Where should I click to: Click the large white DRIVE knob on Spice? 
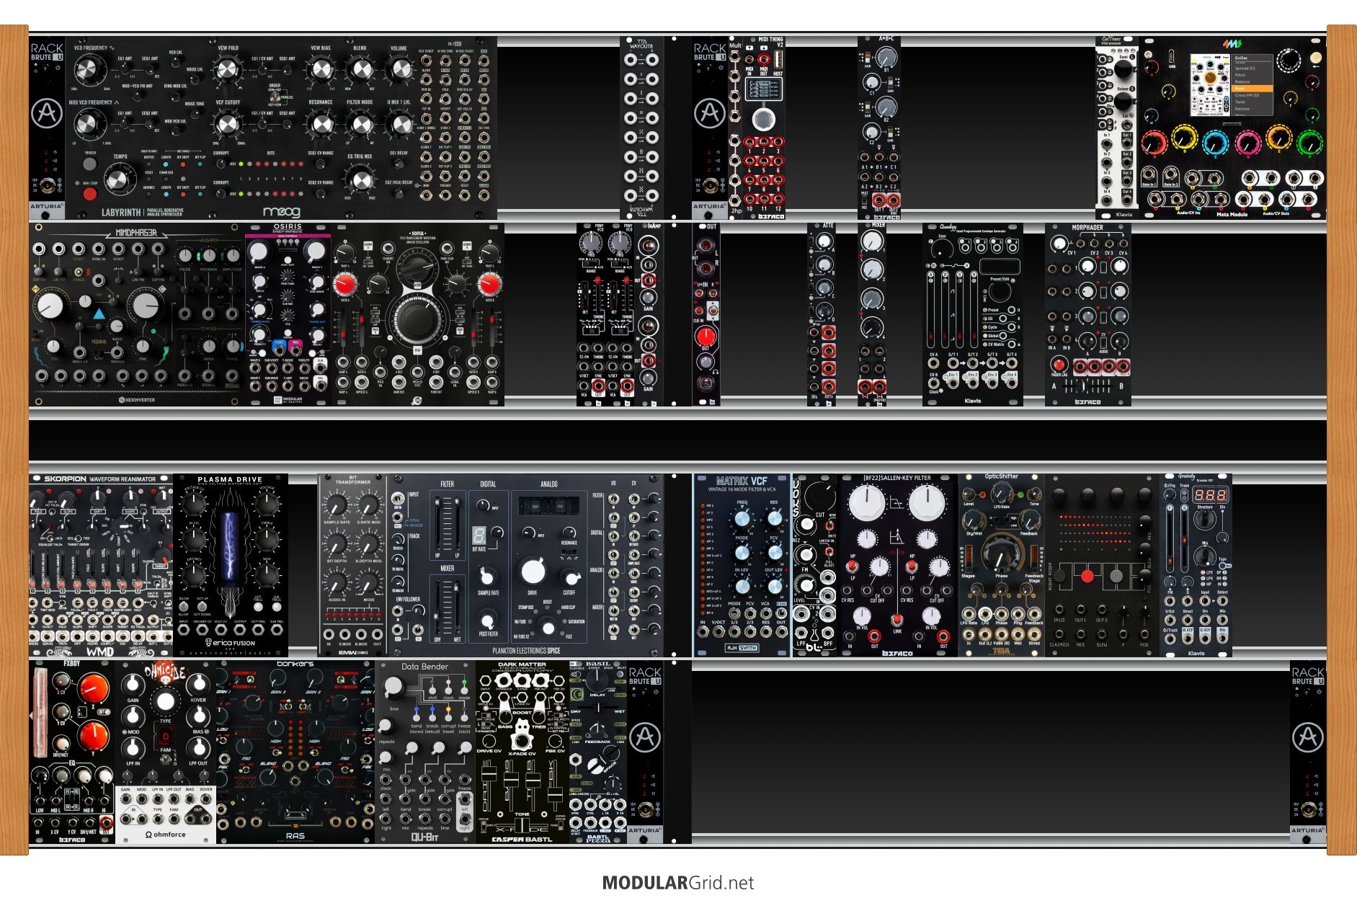(x=533, y=571)
